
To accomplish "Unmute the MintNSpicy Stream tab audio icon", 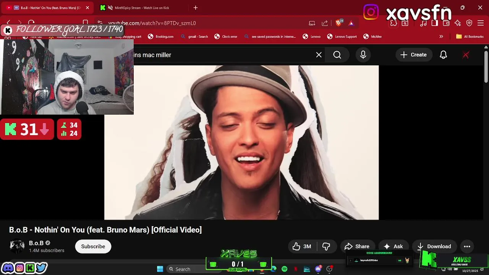I will [x=110, y=8].
